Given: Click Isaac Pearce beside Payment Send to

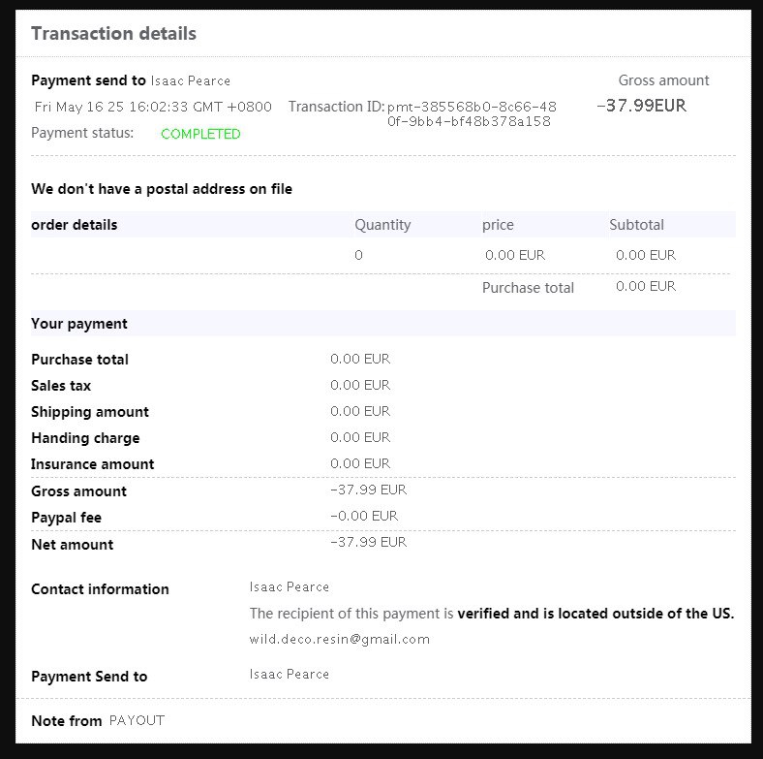Looking at the screenshot, I should coord(290,675).
